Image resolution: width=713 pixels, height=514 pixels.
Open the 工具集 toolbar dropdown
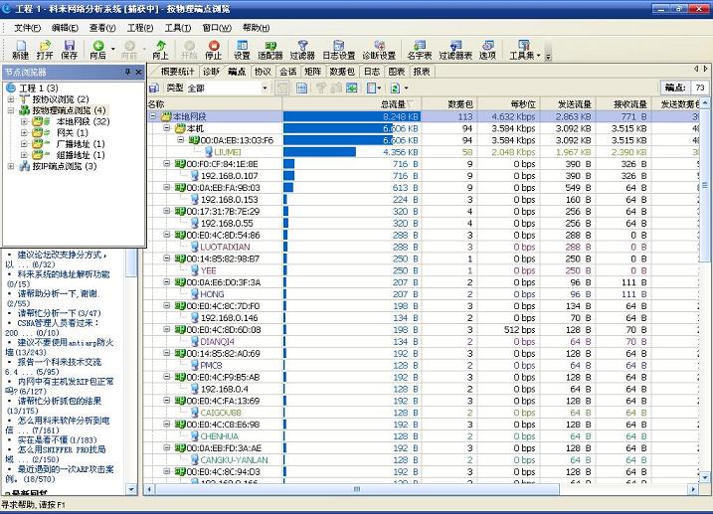(525, 49)
